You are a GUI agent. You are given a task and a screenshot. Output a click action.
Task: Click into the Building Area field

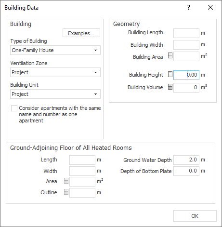186,56
